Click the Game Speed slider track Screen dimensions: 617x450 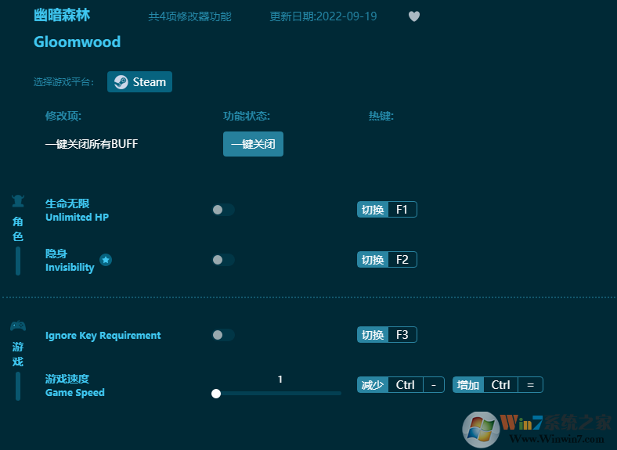(278, 394)
